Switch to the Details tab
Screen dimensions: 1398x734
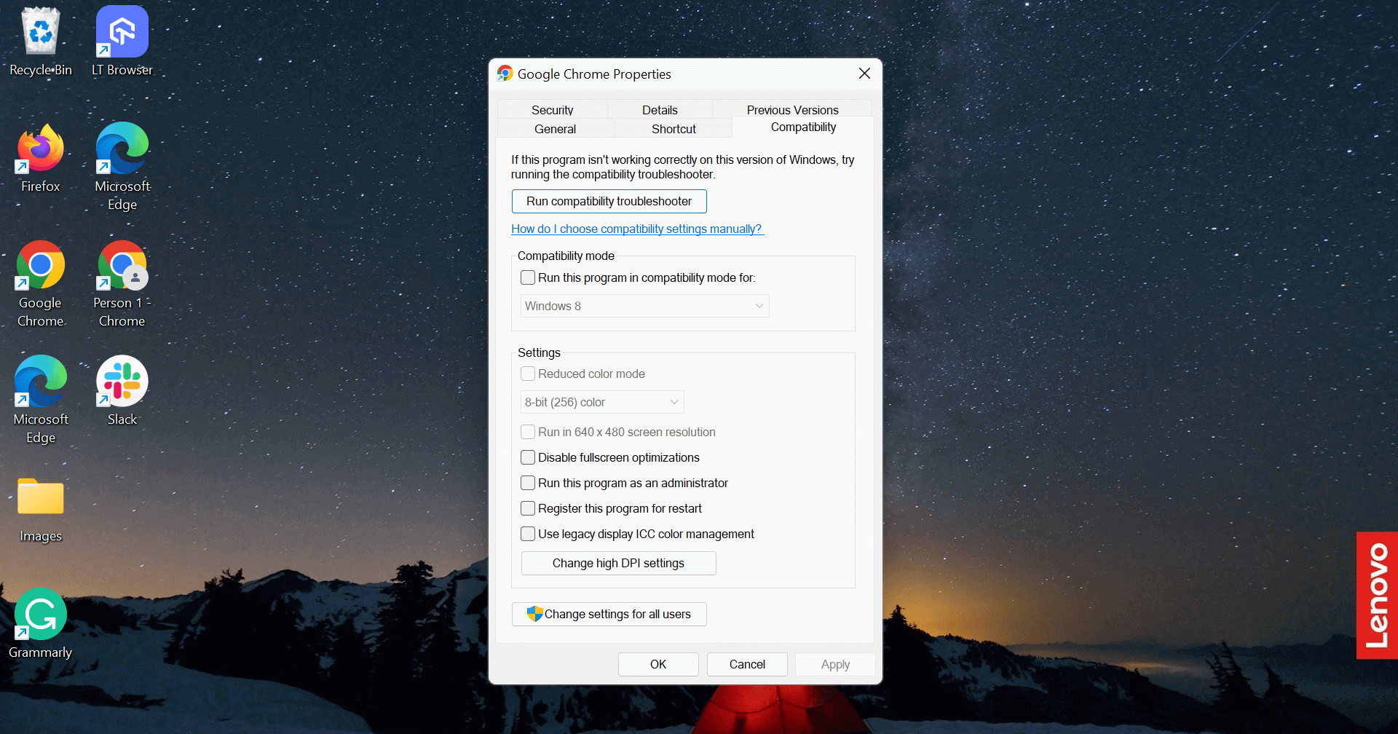[660, 110]
